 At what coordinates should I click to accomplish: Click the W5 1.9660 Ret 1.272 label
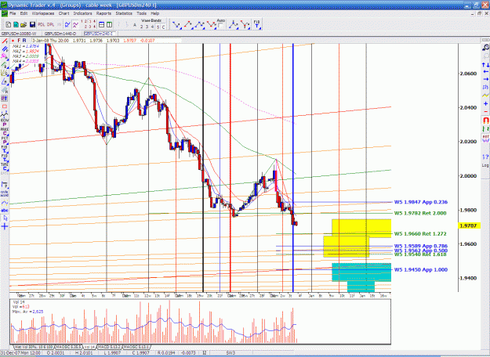[x=420, y=234]
